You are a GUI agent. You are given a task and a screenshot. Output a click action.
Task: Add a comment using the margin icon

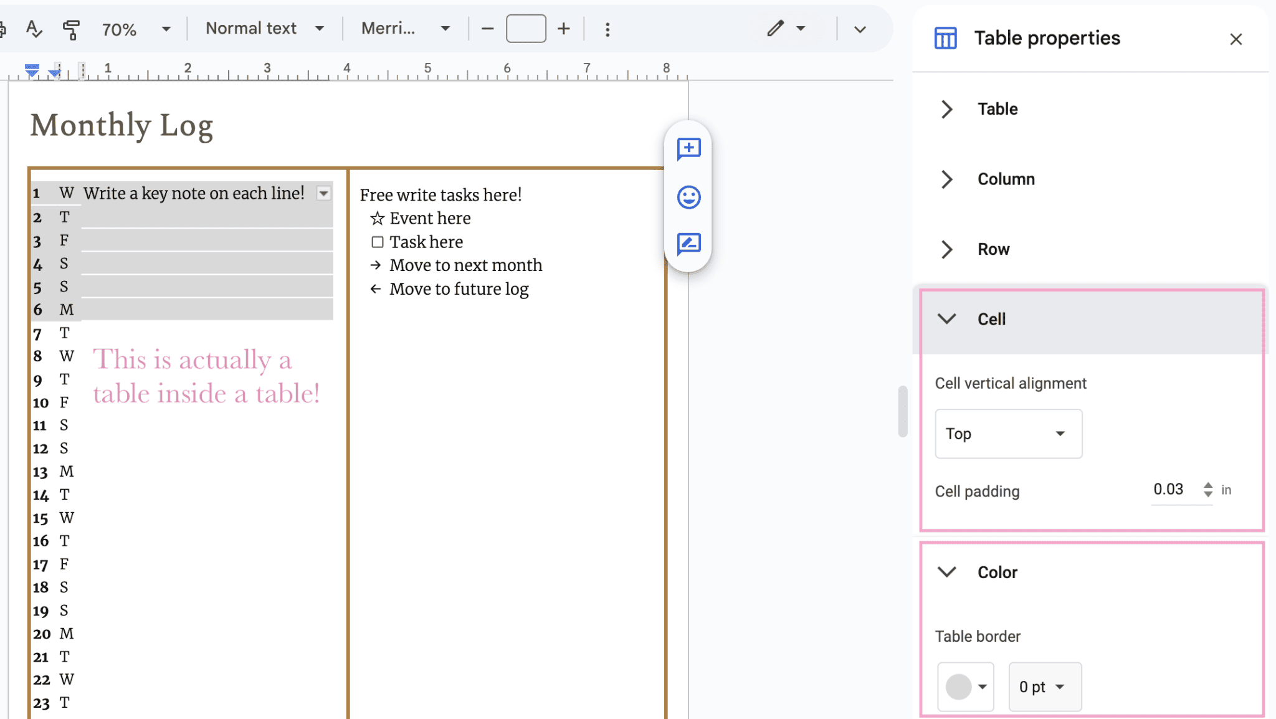click(x=688, y=149)
